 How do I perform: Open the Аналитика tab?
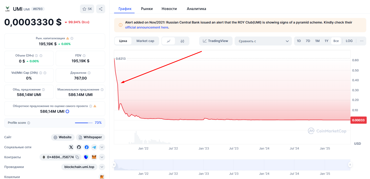pyautogui.click(x=196, y=9)
